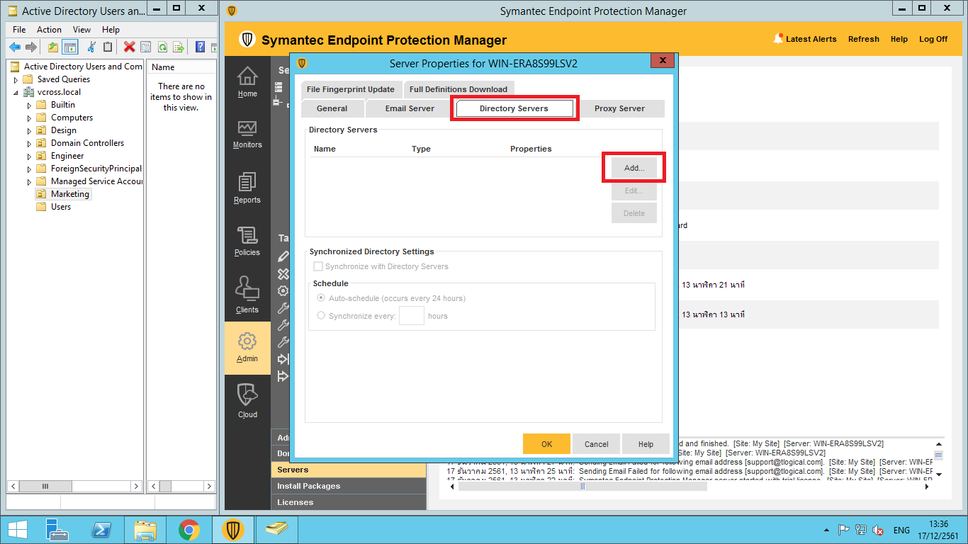The height and width of the screenshot is (544, 968).
Task: Click the red Delete icon in AD toolbar
Action: pos(129,47)
